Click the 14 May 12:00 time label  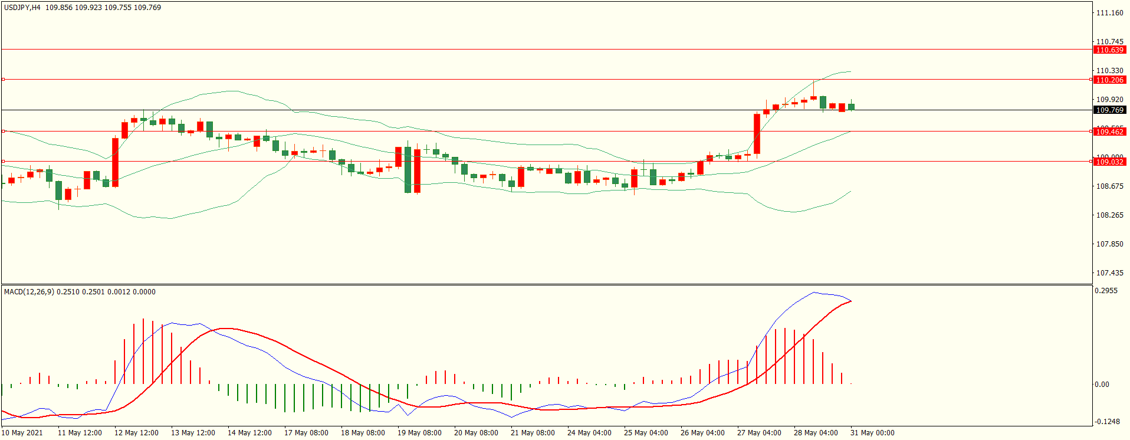[249, 433]
